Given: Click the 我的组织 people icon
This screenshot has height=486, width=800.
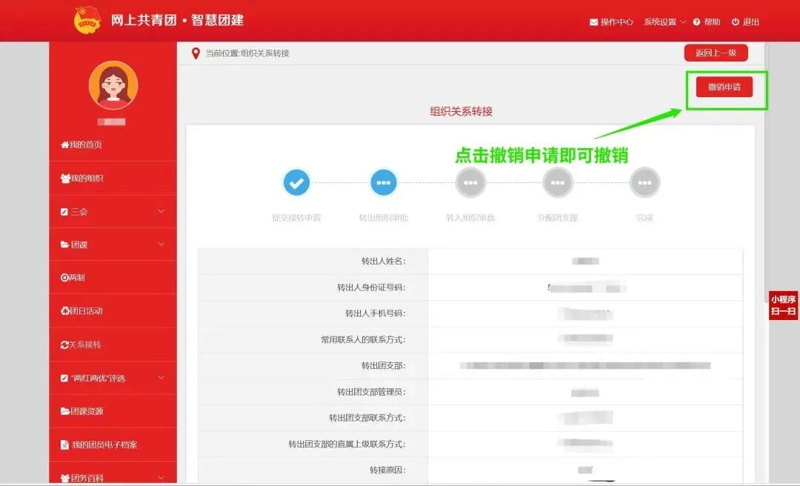Looking at the screenshot, I should pos(65,178).
